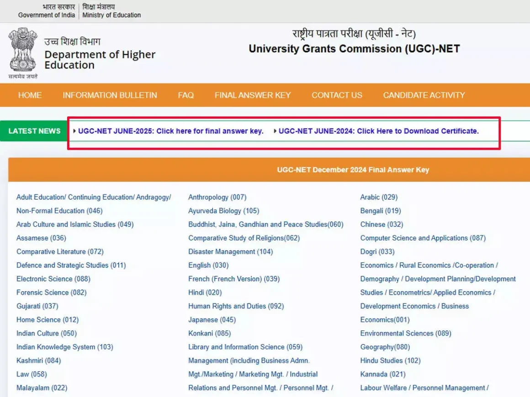The height and width of the screenshot is (397, 530).
Task: Open the Law (058) answer key
Action: click(x=32, y=374)
